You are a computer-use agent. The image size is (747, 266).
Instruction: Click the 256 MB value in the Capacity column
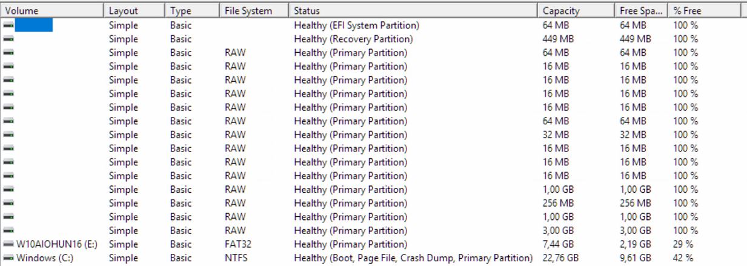(x=558, y=204)
